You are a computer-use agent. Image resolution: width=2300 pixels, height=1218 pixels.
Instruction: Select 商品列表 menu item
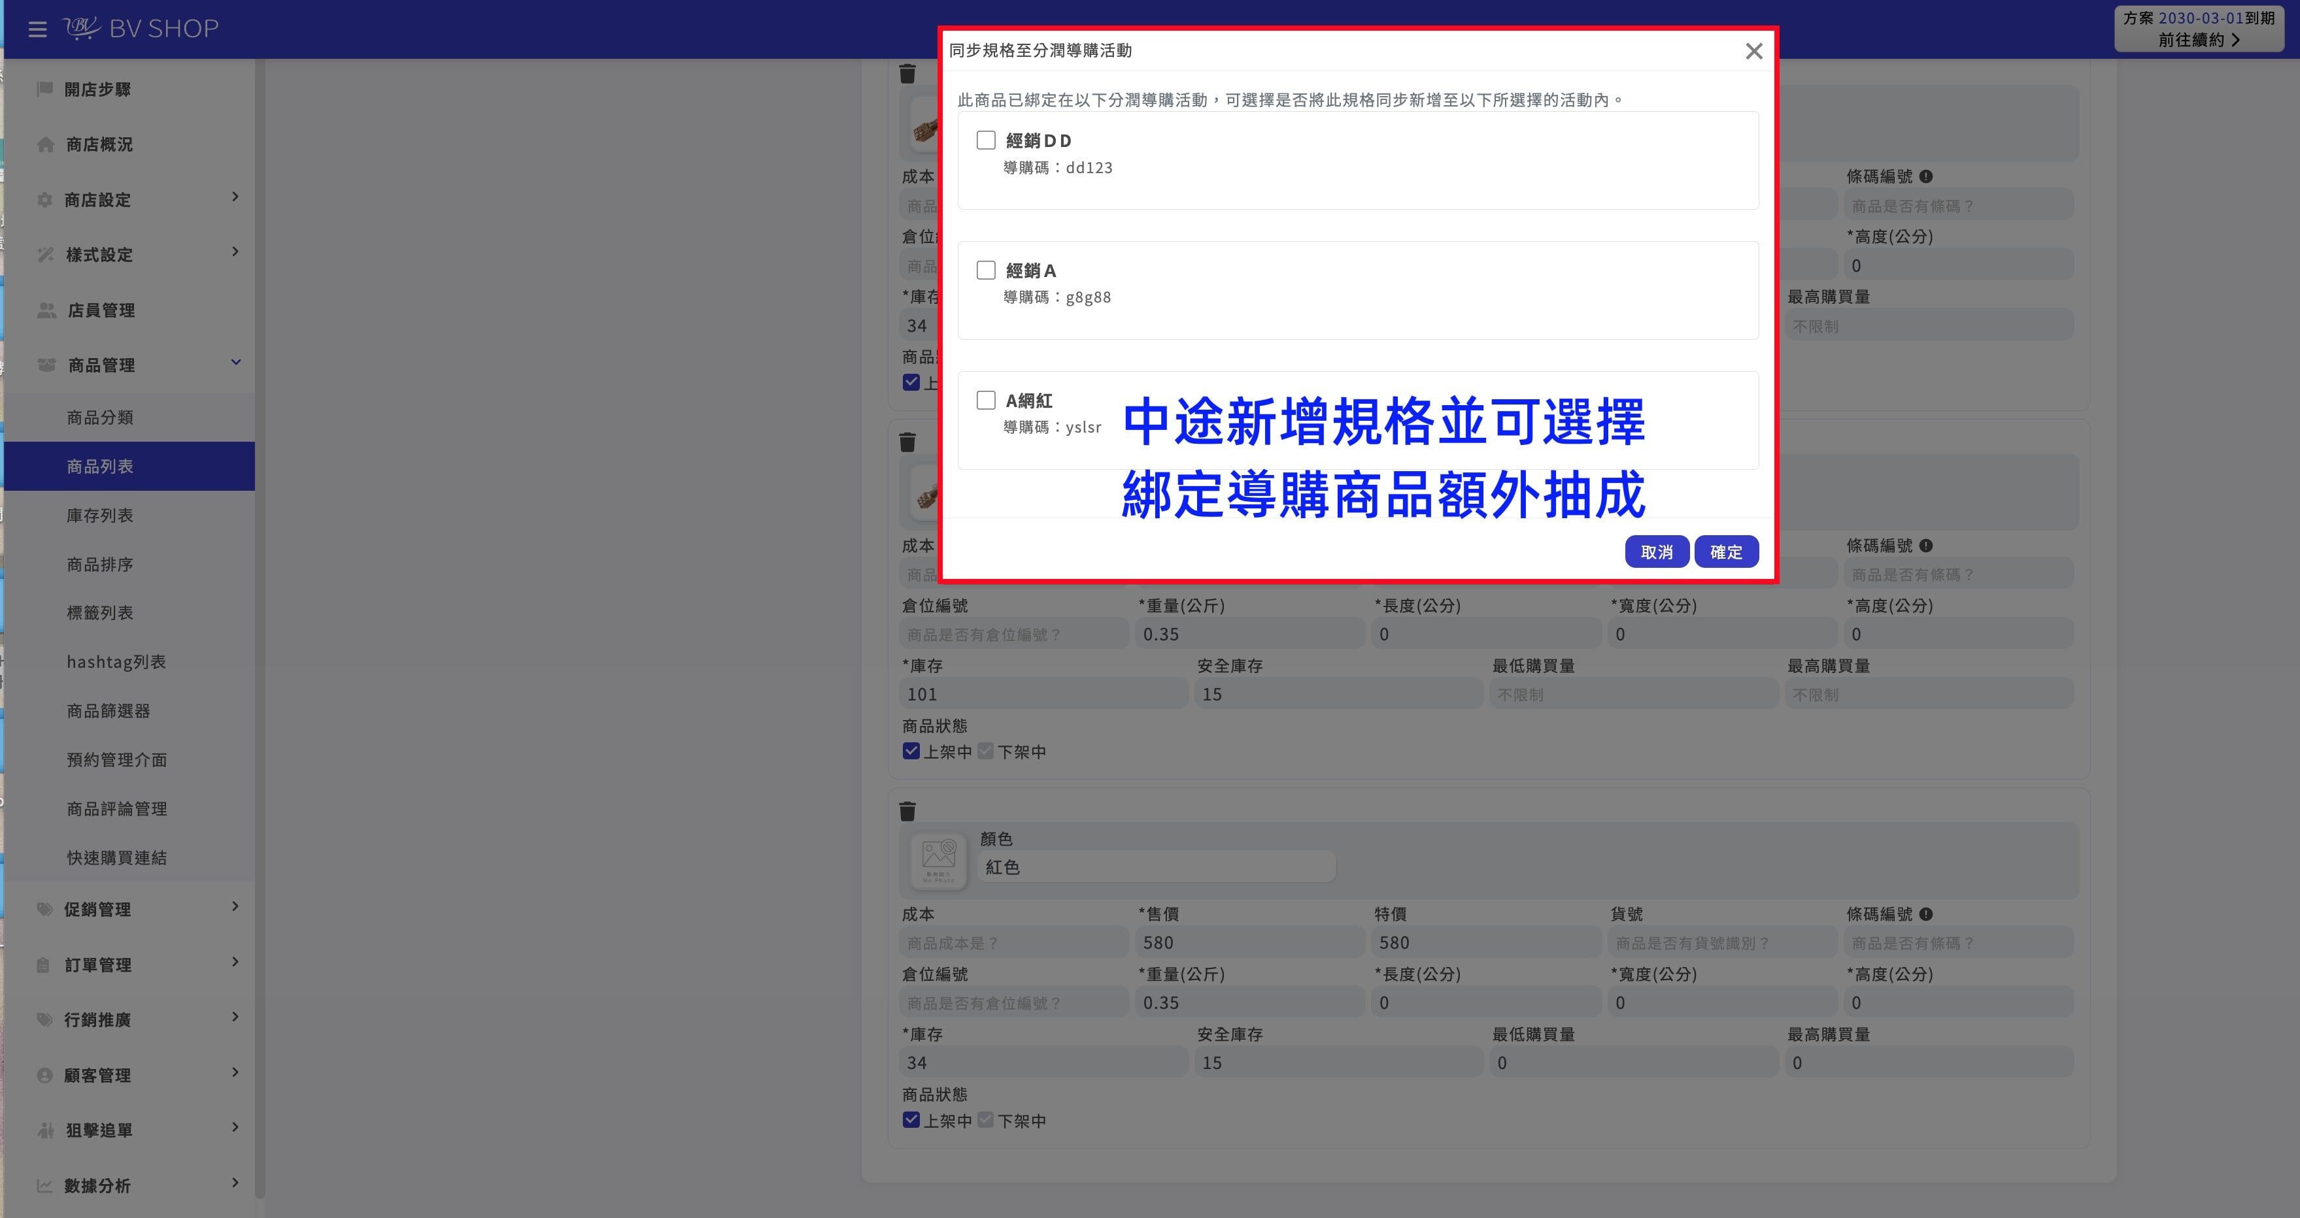click(129, 466)
